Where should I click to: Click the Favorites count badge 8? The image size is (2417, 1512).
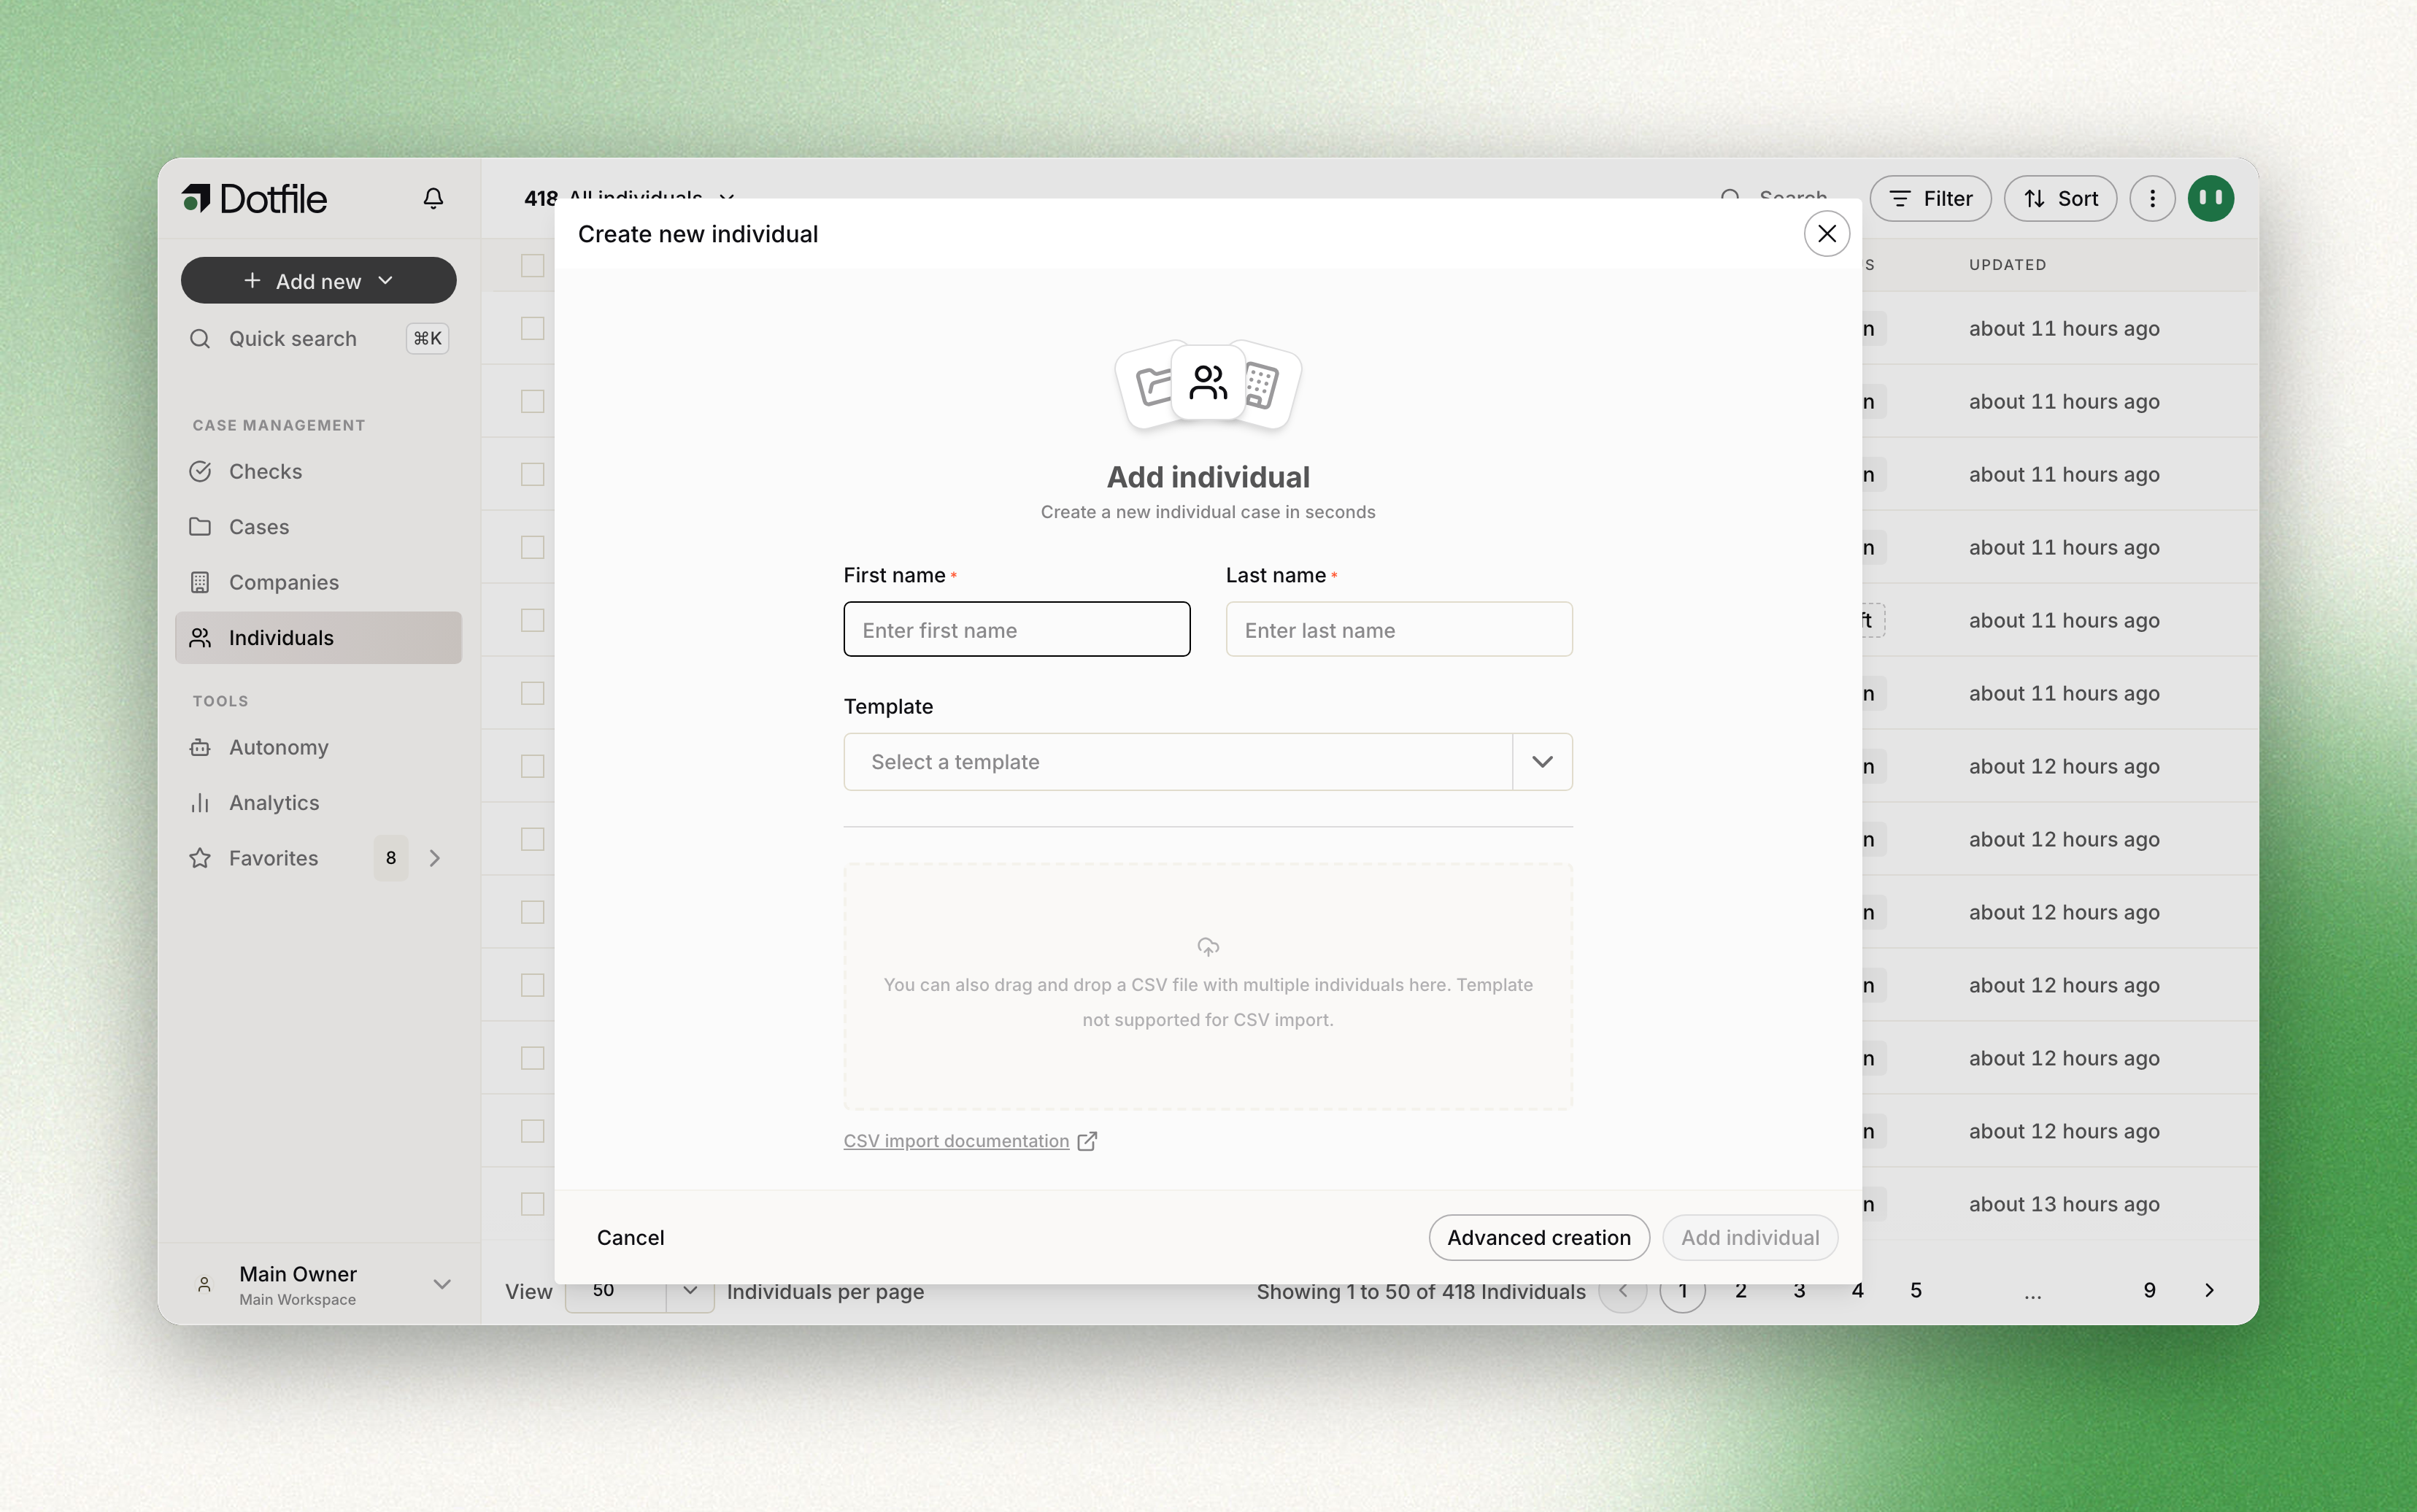point(391,858)
